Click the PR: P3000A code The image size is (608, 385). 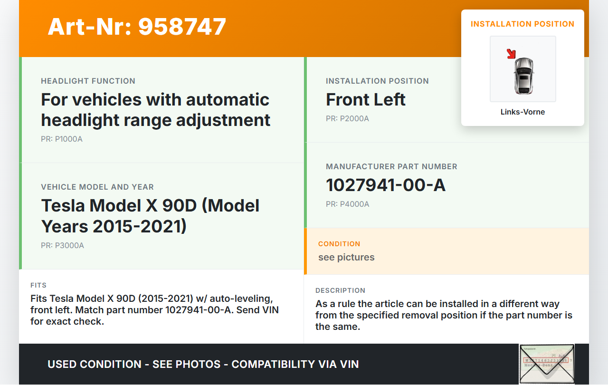pyautogui.click(x=62, y=246)
